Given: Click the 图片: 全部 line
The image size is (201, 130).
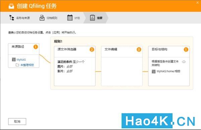Looking at the screenshot, I should click(65, 66).
